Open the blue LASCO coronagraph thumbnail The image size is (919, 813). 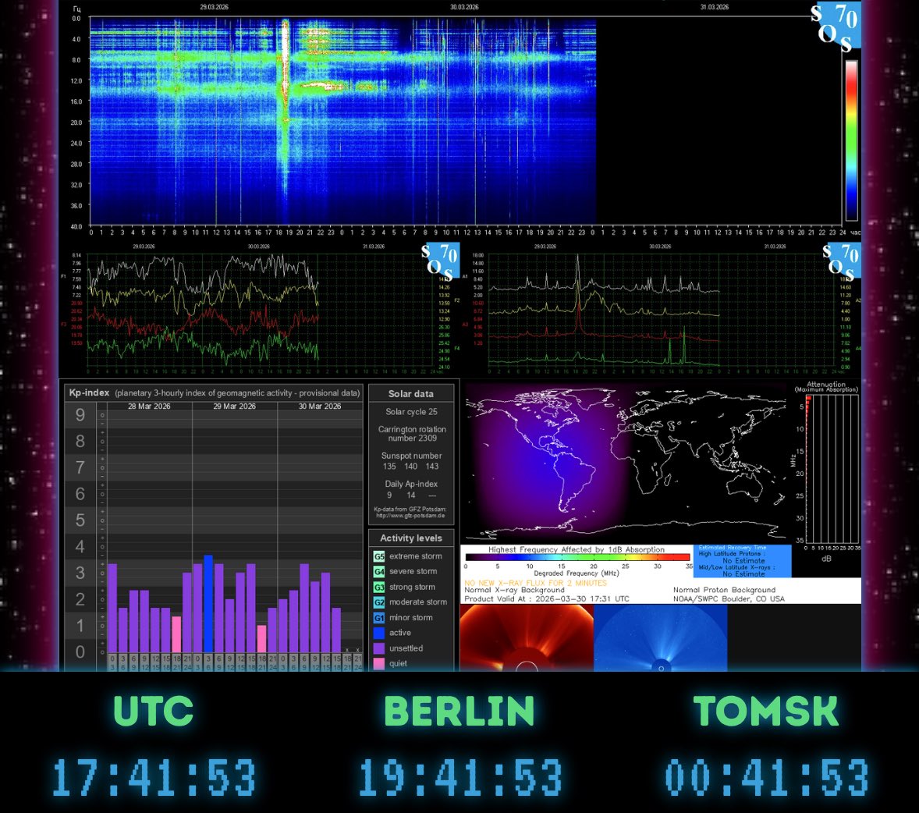coord(661,637)
